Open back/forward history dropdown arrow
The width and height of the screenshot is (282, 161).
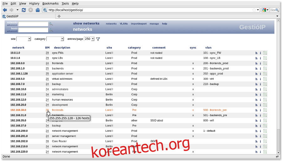point(18,10)
